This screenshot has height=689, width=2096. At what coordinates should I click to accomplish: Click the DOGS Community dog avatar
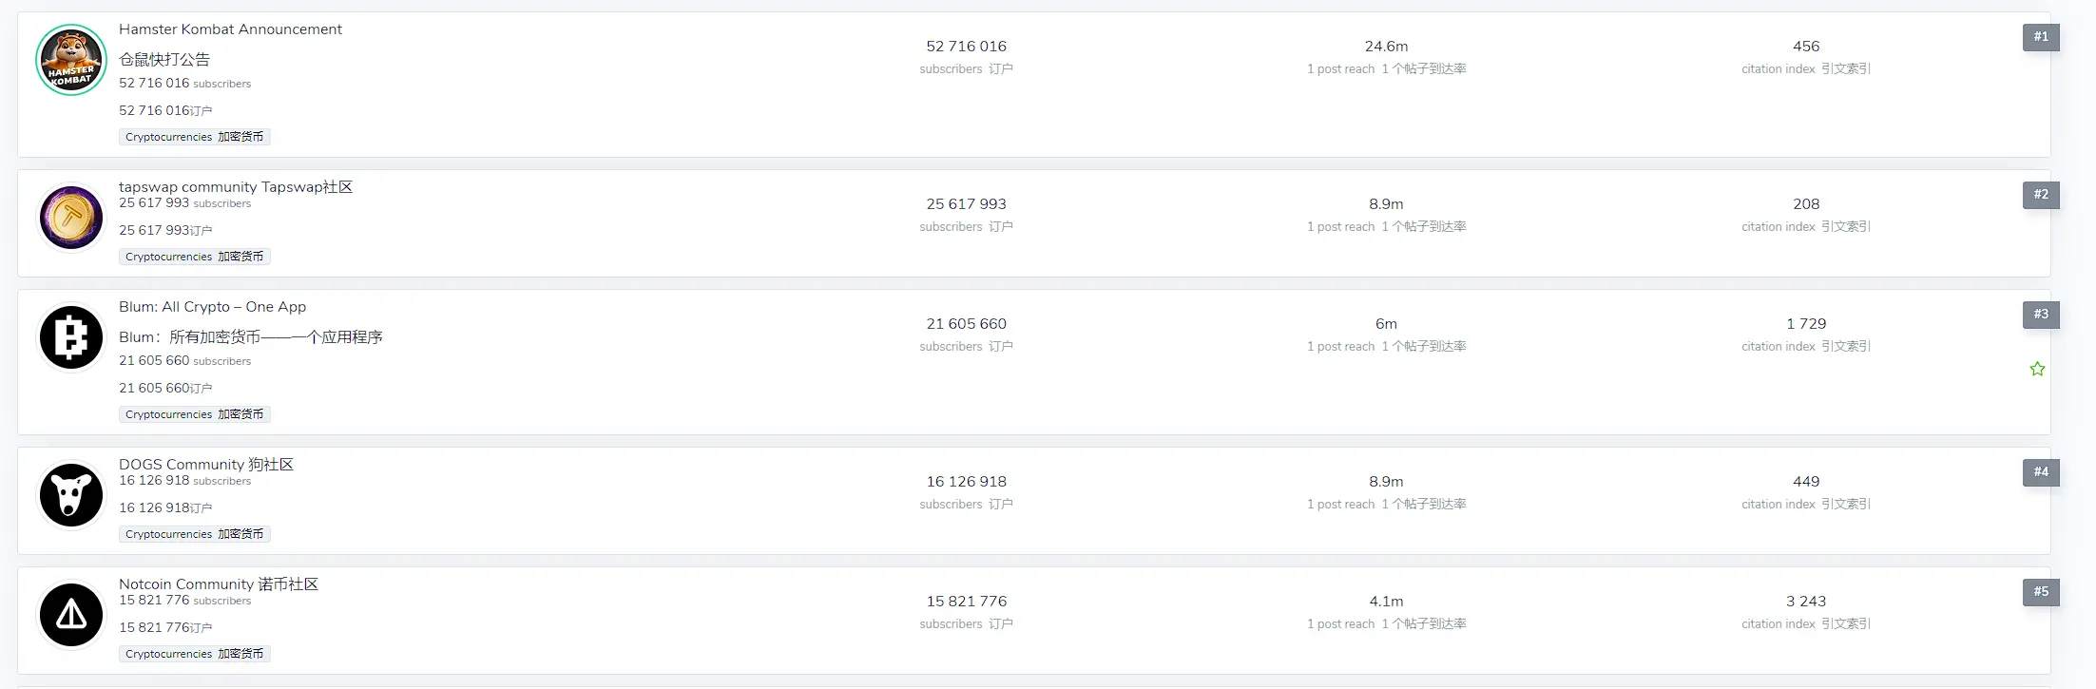coord(71,495)
